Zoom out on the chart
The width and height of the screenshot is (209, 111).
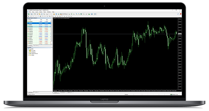(x=79, y=14)
